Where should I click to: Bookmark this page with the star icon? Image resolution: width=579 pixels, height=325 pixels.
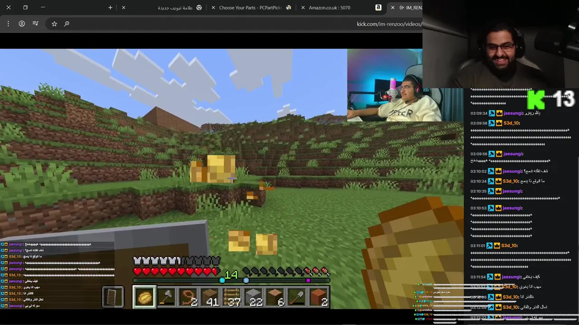pyautogui.click(x=54, y=23)
